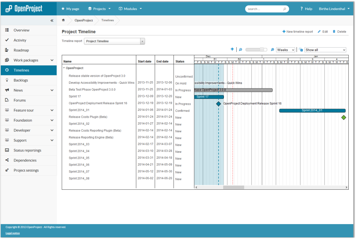356x239 pixels.
Task: Collapse the OpenProject tree row triangle
Action: (x=64, y=68)
